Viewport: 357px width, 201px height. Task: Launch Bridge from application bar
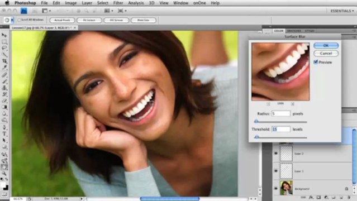tap(23, 11)
